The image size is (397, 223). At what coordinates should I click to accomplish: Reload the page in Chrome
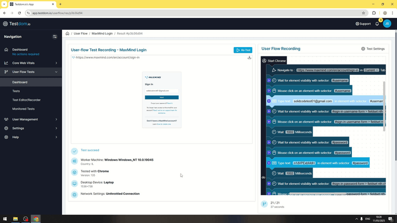[x=19, y=13]
